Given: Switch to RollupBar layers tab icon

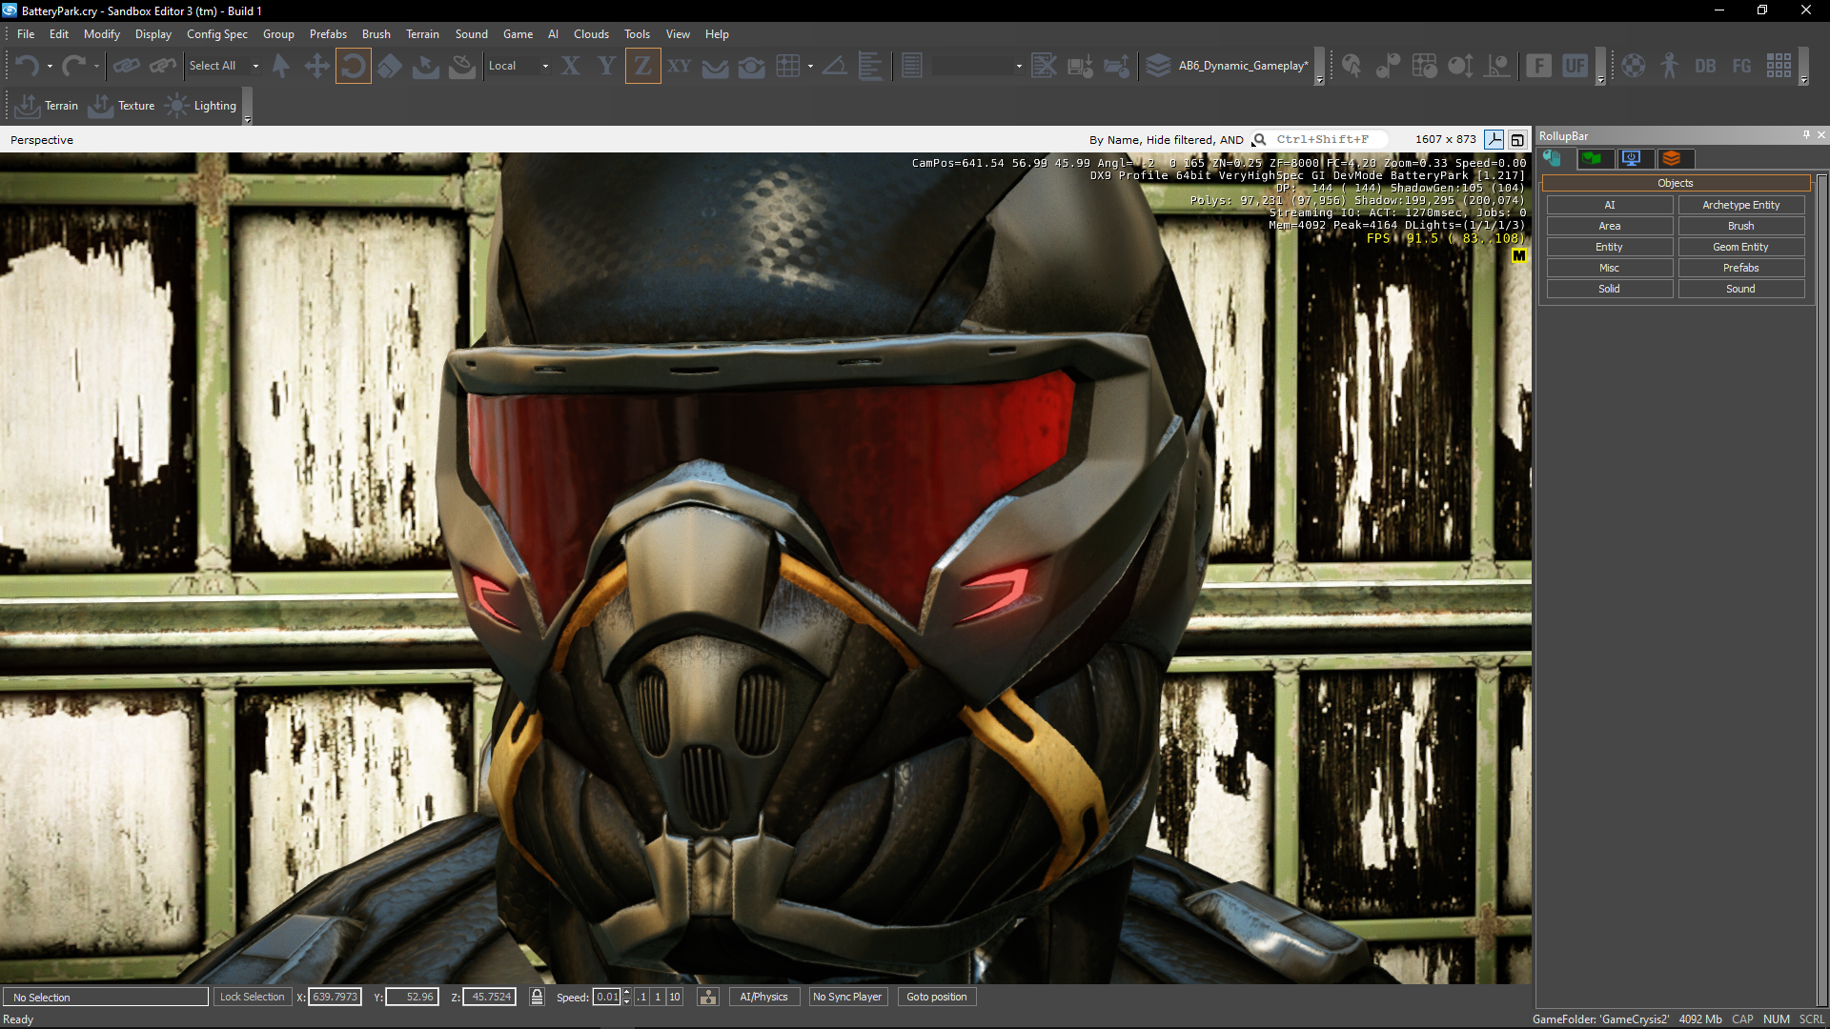Looking at the screenshot, I should pyautogui.click(x=1672, y=158).
